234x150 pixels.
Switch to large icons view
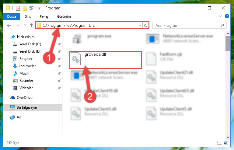tap(226, 143)
